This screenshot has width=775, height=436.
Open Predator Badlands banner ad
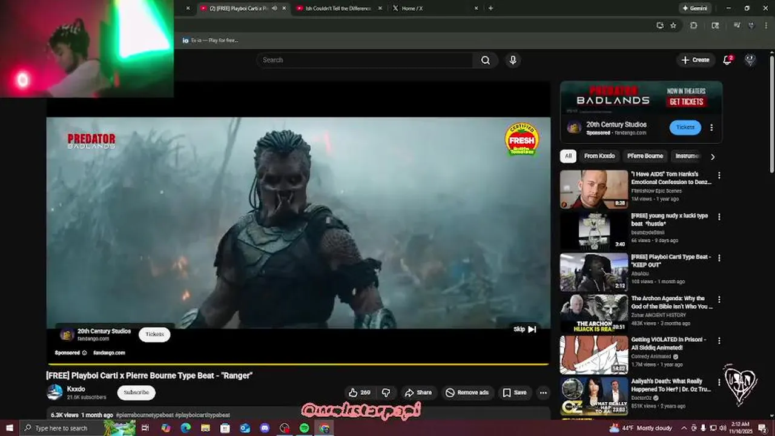point(641,97)
